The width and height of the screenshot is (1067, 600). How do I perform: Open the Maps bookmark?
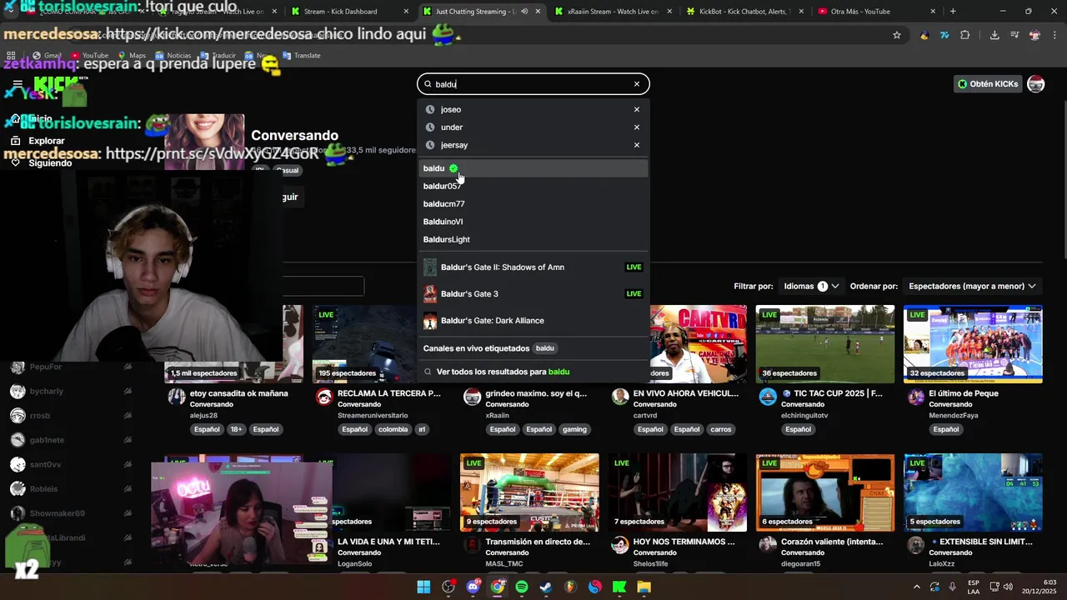coord(131,56)
